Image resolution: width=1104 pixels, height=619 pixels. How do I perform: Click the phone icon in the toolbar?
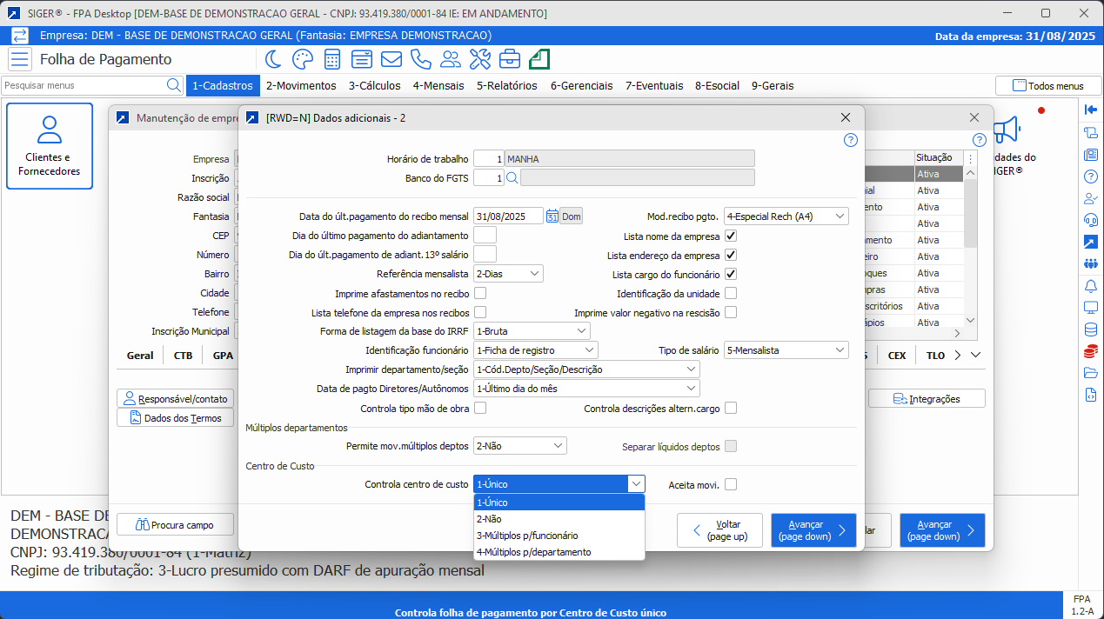[x=421, y=59]
